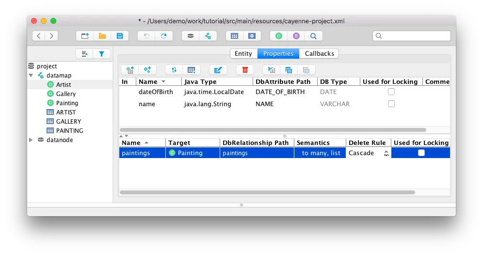Open the Cascade delete rule dropdown
The width and height of the screenshot is (483, 255).
(x=369, y=153)
